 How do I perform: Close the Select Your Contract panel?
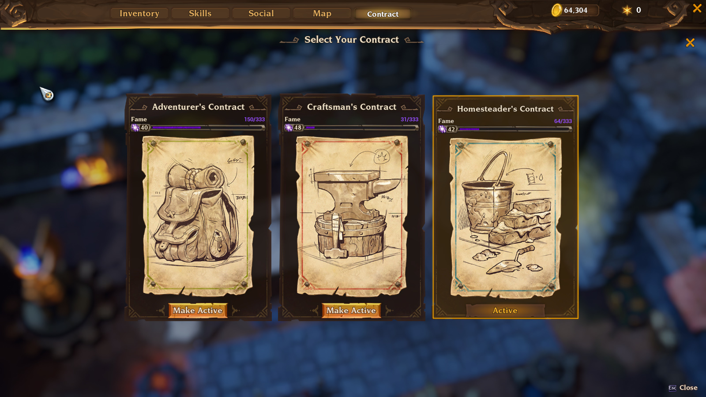tap(690, 42)
